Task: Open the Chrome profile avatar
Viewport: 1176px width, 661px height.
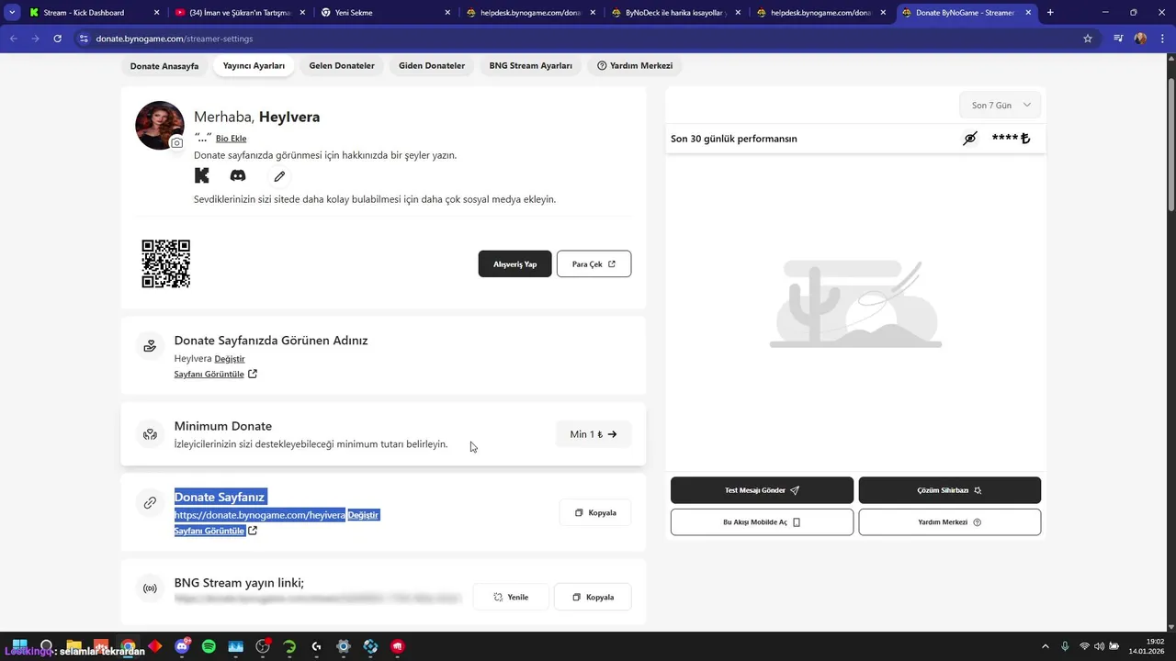Action: (1140, 39)
